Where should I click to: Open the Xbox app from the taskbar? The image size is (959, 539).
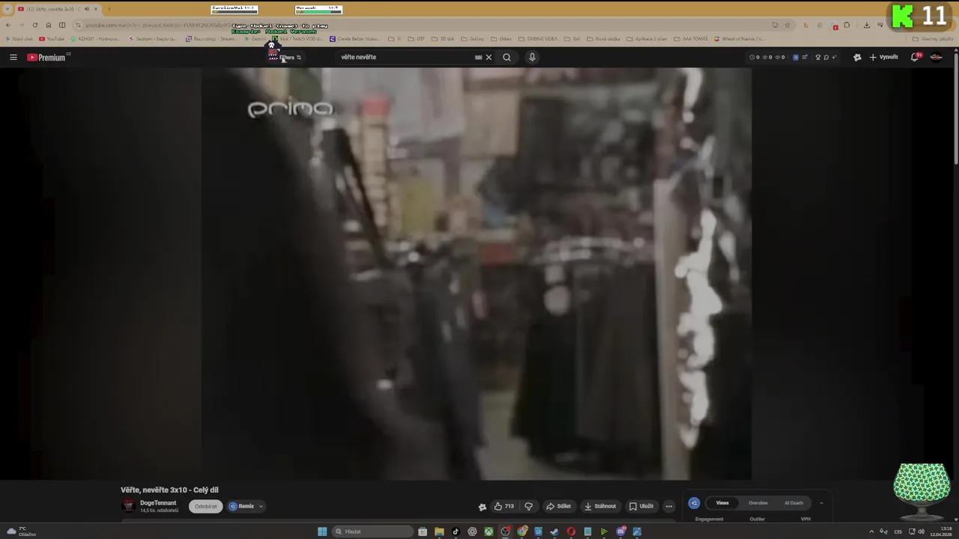click(488, 532)
